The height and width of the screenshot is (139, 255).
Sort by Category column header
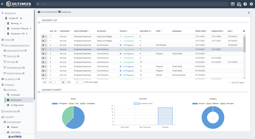tap(65, 31)
